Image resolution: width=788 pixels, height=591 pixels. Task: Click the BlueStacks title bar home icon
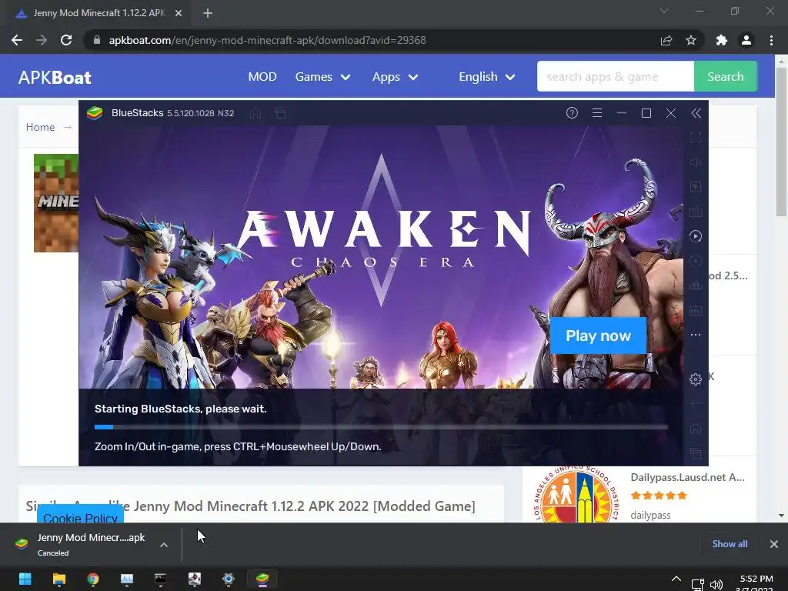click(255, 114)
